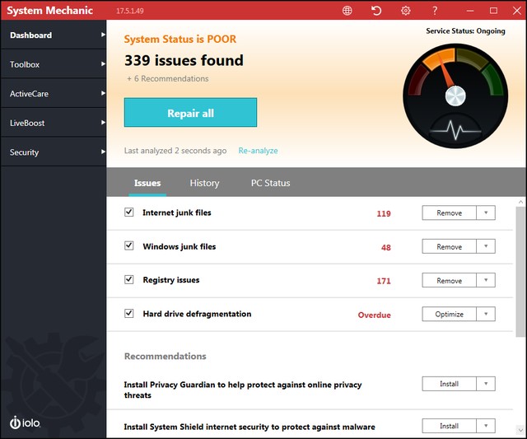The image size is (527, 439).
Task: Open help via the question mark icon
Action: (x=435, y=11)
